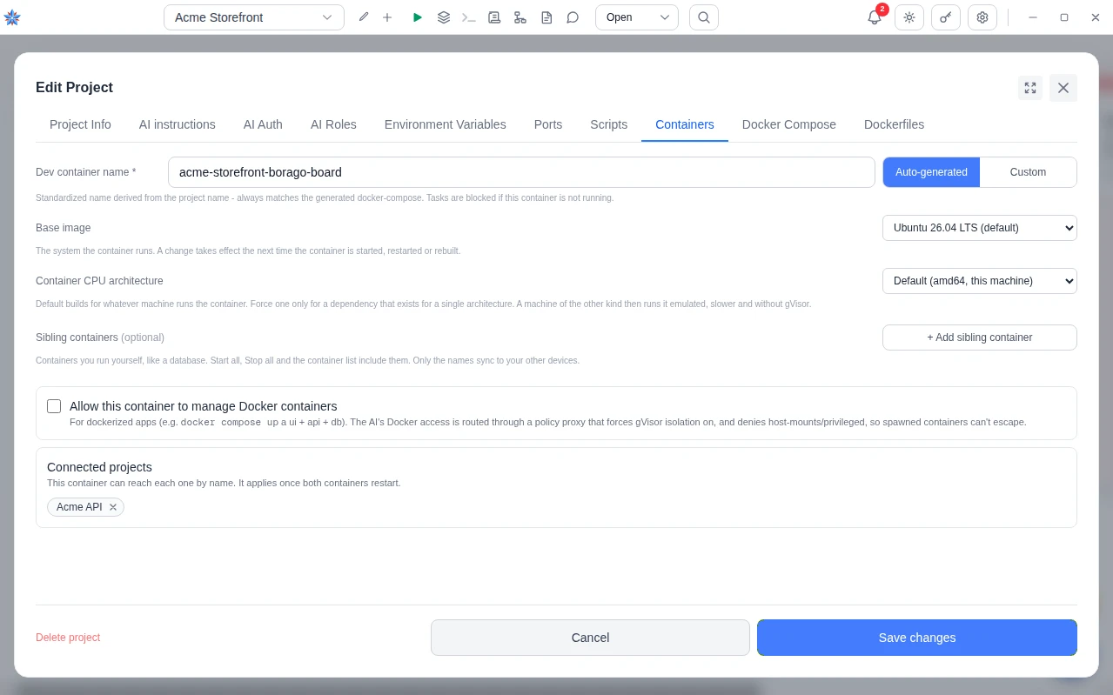Screen dimensions: 1113x695
Task: Open the Base image dropdown
Action: (x=980, y=228)
